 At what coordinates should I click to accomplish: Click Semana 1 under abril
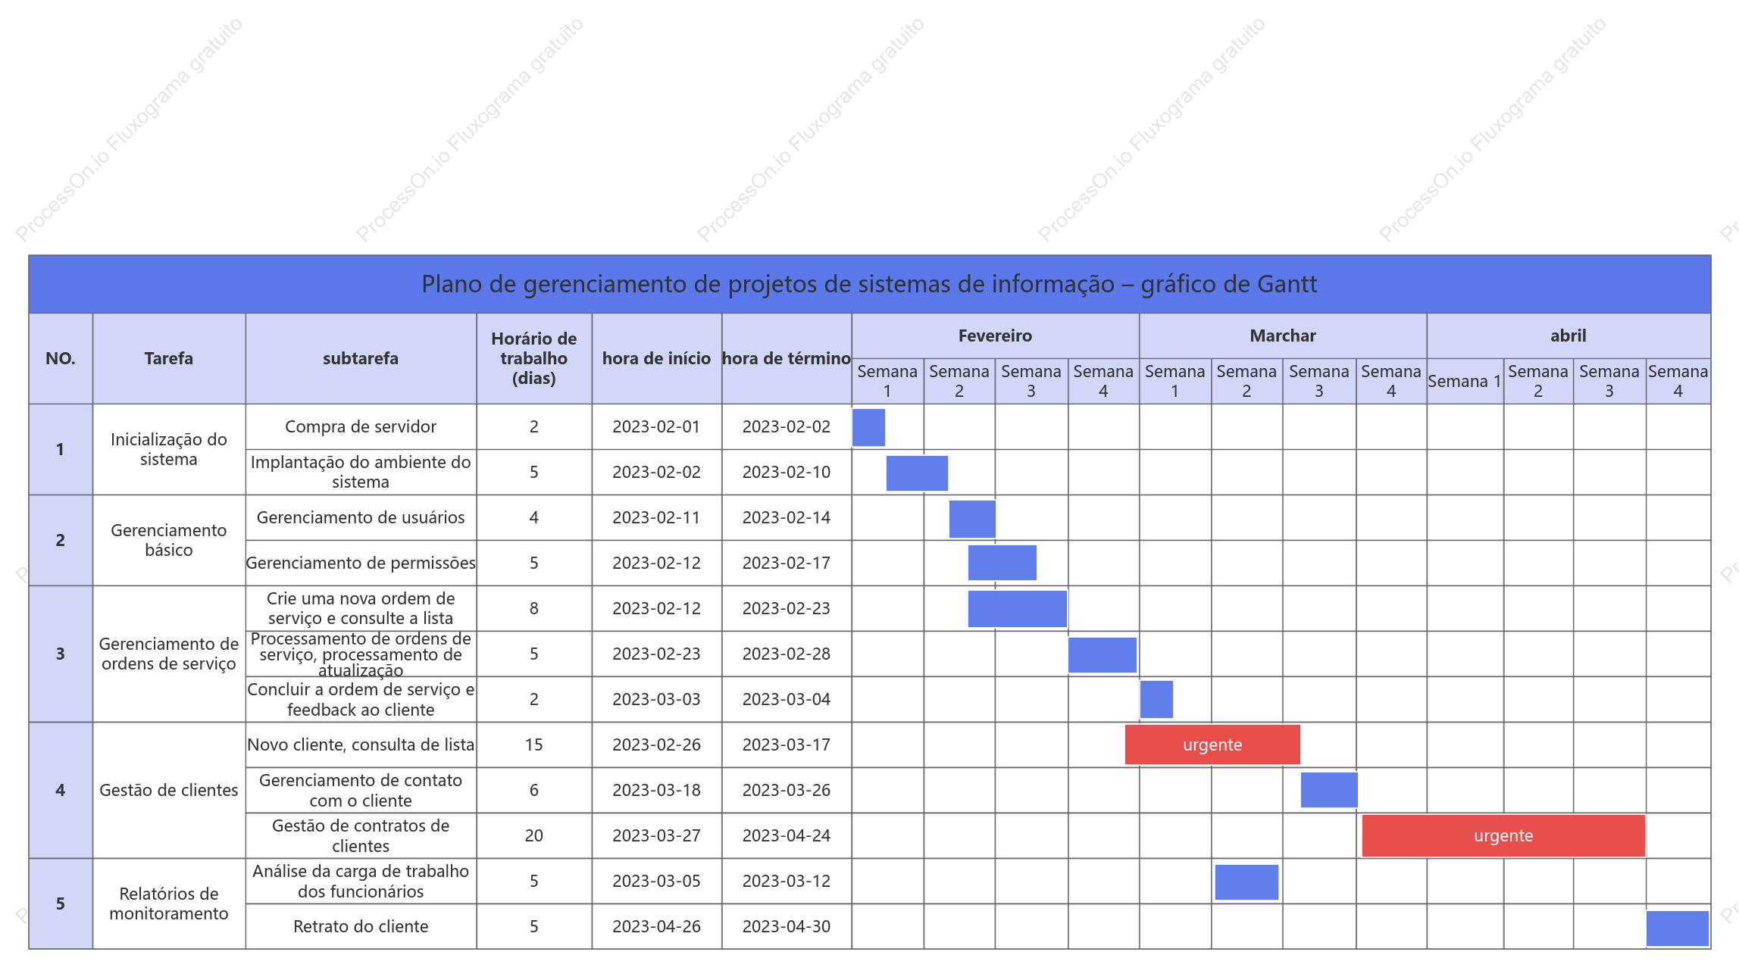pyautogui.click(x=1465, y=381)
